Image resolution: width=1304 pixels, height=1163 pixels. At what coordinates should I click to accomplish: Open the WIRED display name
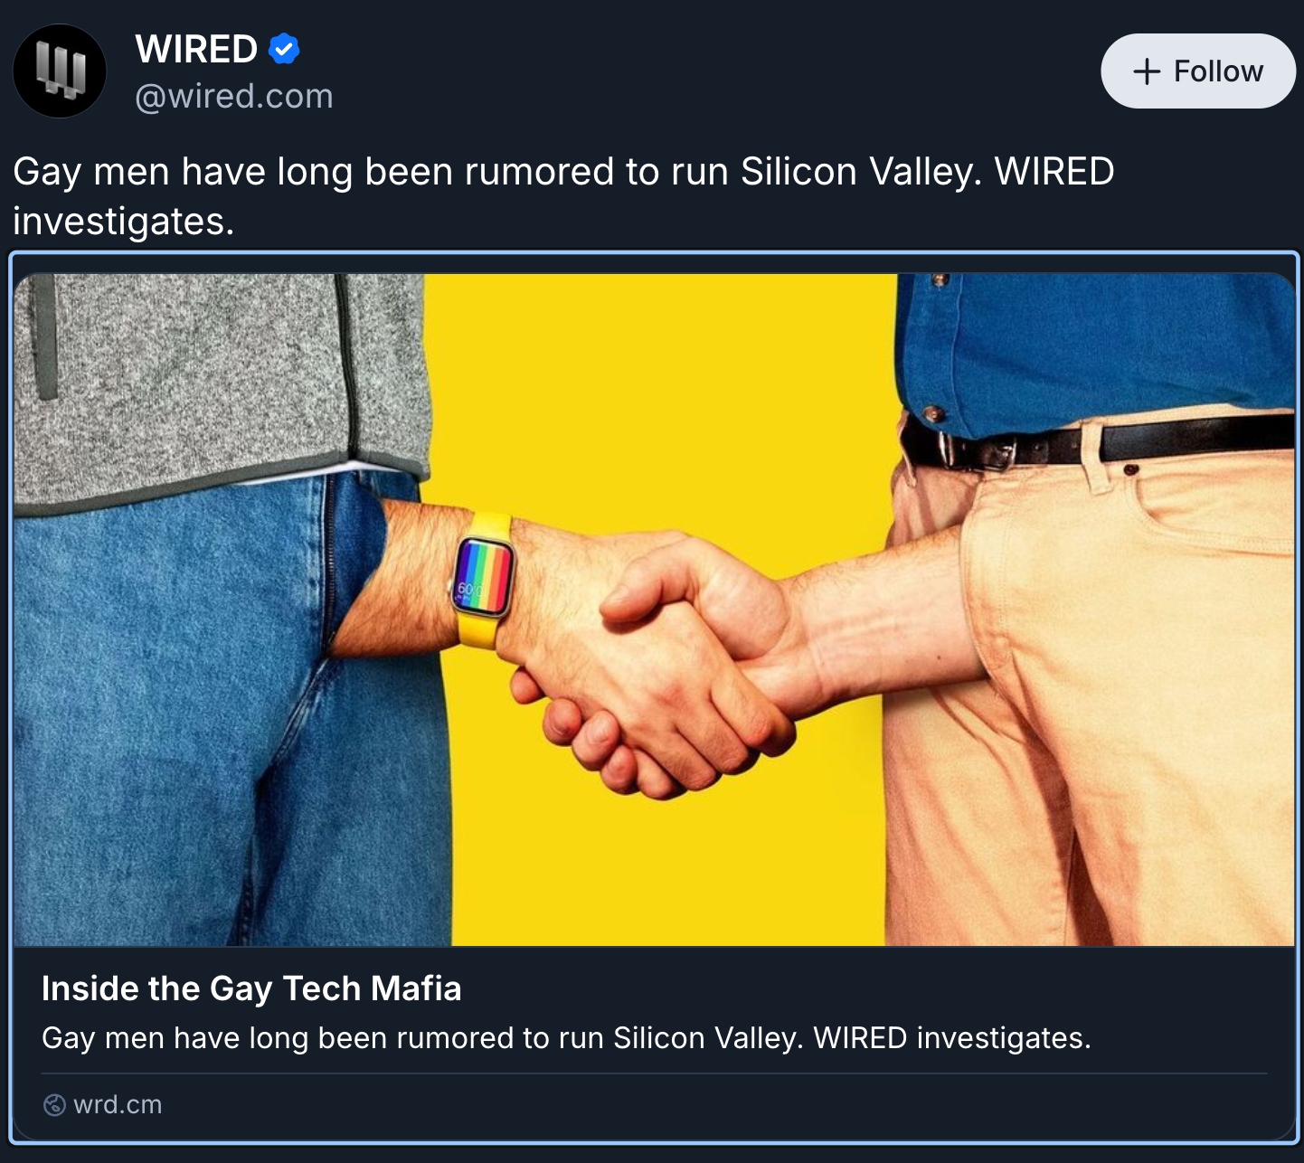pos(196,49)
